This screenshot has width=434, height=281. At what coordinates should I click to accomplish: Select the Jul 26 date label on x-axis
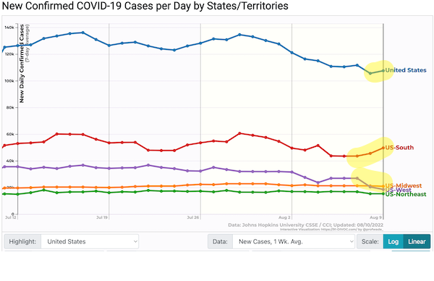193,217
